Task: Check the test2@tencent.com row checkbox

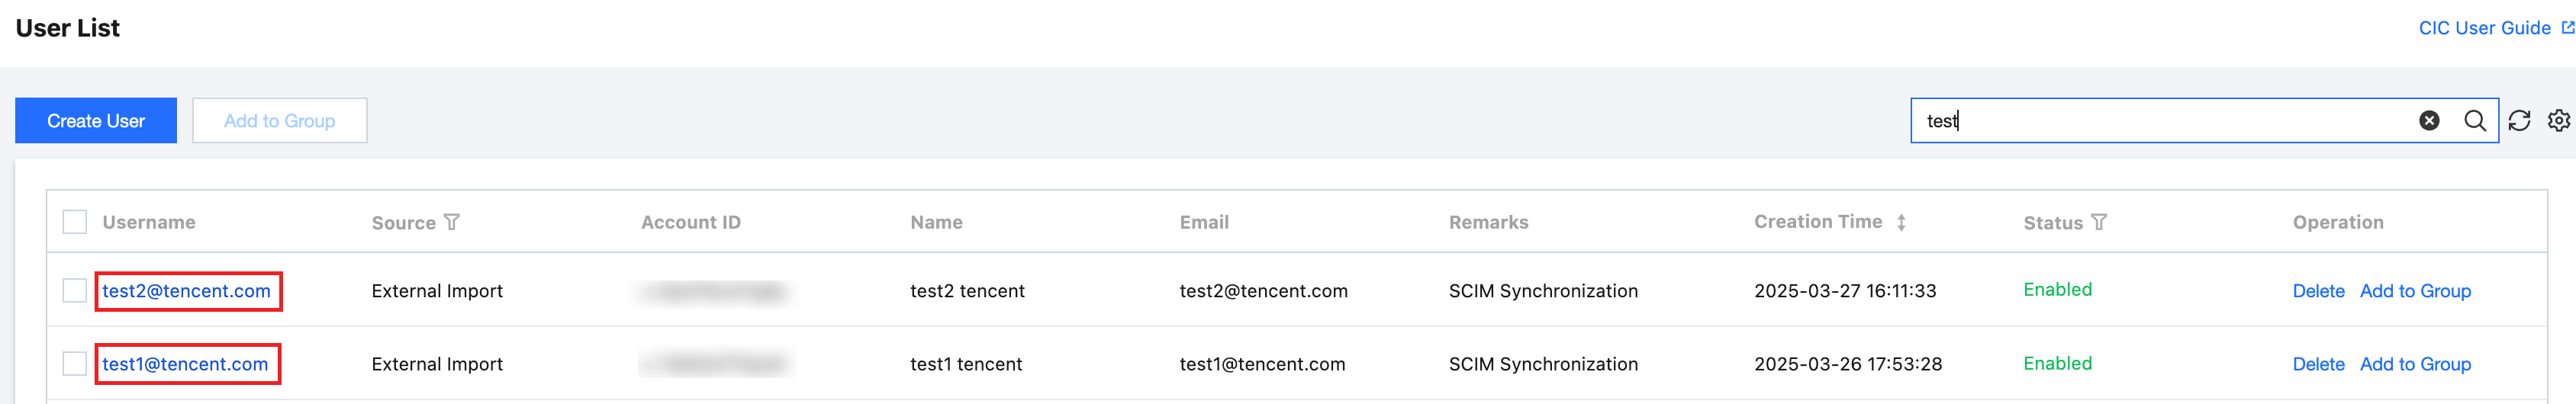Action: (75, 291)
